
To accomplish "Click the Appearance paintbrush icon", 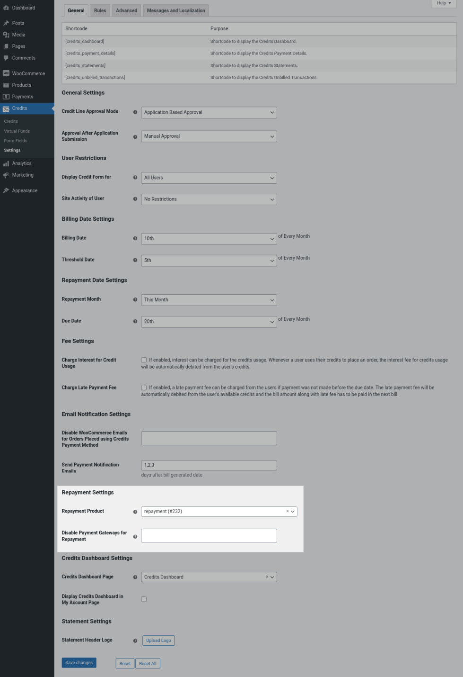I will click(6, 190).
